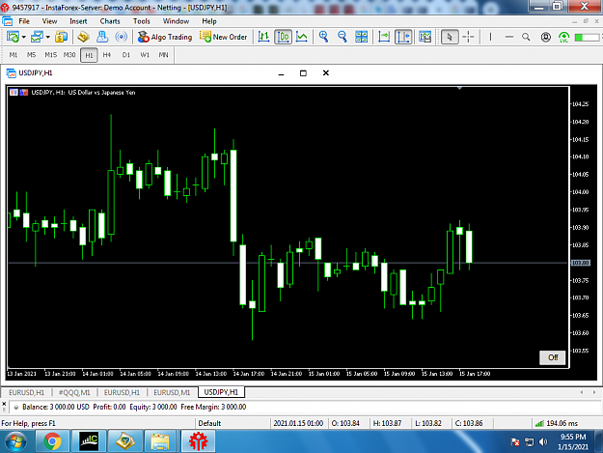The width and height of the screenshot is (603, 453).
Task: Click the green connection level bar
Action: 588,38
